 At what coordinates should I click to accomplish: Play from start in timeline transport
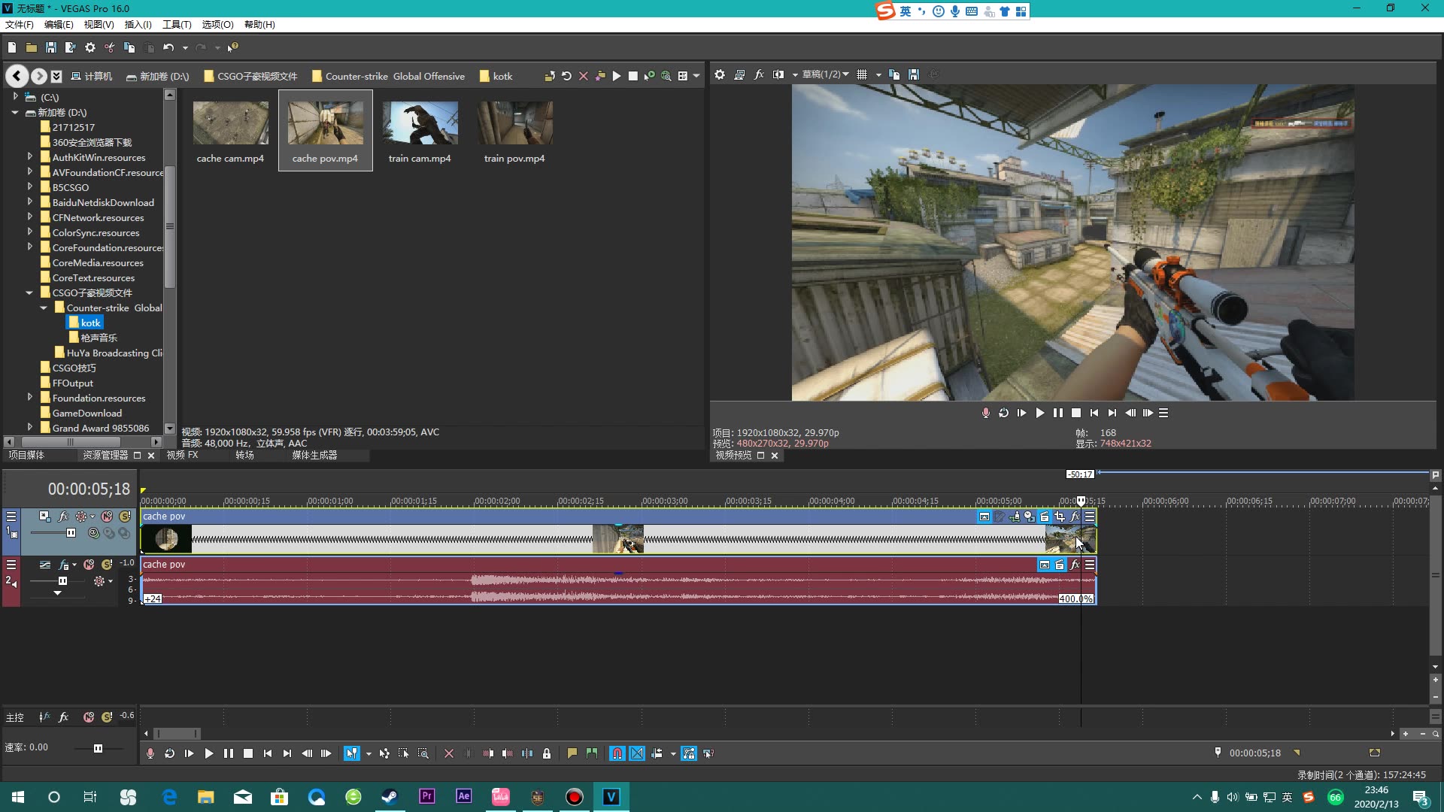coord(190,753)
